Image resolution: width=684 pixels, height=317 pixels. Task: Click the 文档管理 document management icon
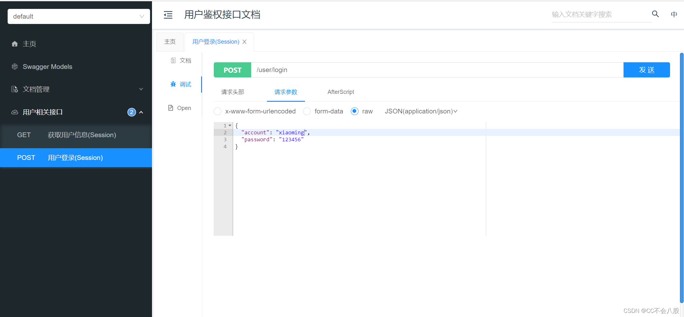tap(15, 89)
